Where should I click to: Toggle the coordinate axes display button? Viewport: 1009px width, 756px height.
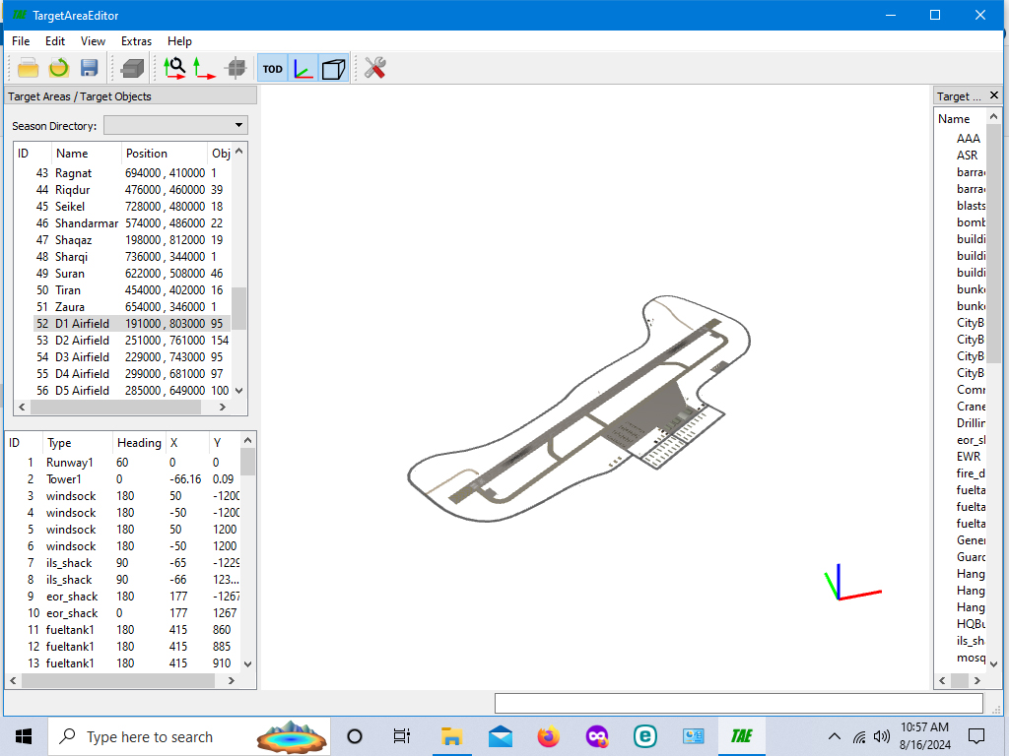point(303,68)
